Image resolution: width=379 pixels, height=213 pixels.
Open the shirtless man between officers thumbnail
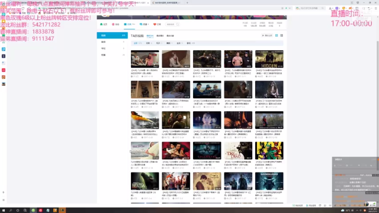click(238, 59)
